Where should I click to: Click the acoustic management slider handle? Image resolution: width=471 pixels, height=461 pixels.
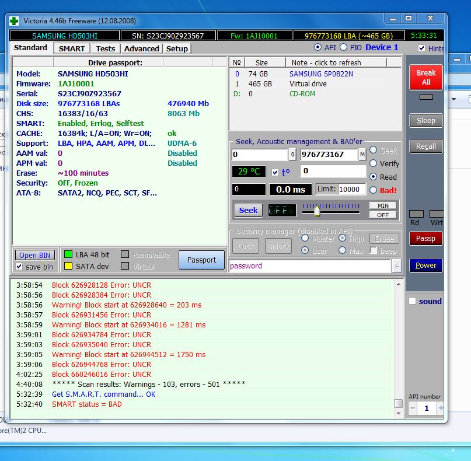pyautogui.click(x=317, y=211)
